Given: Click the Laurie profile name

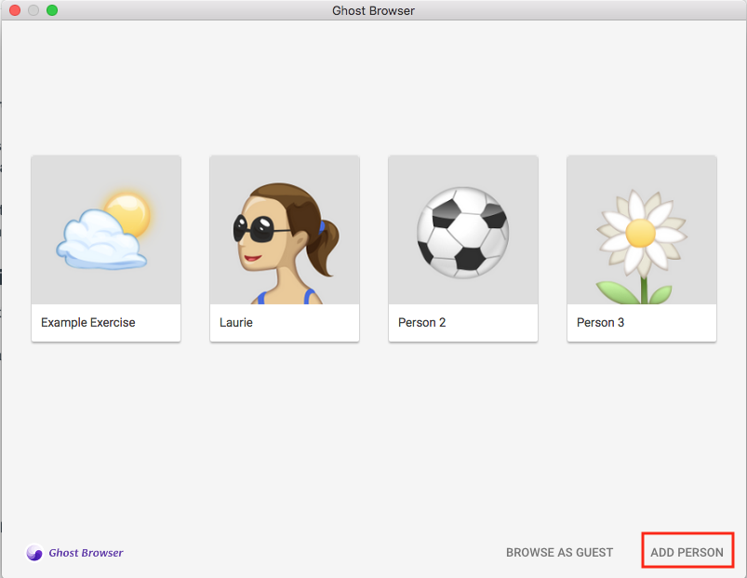Looking at the screenshot, I should (235, 323).
